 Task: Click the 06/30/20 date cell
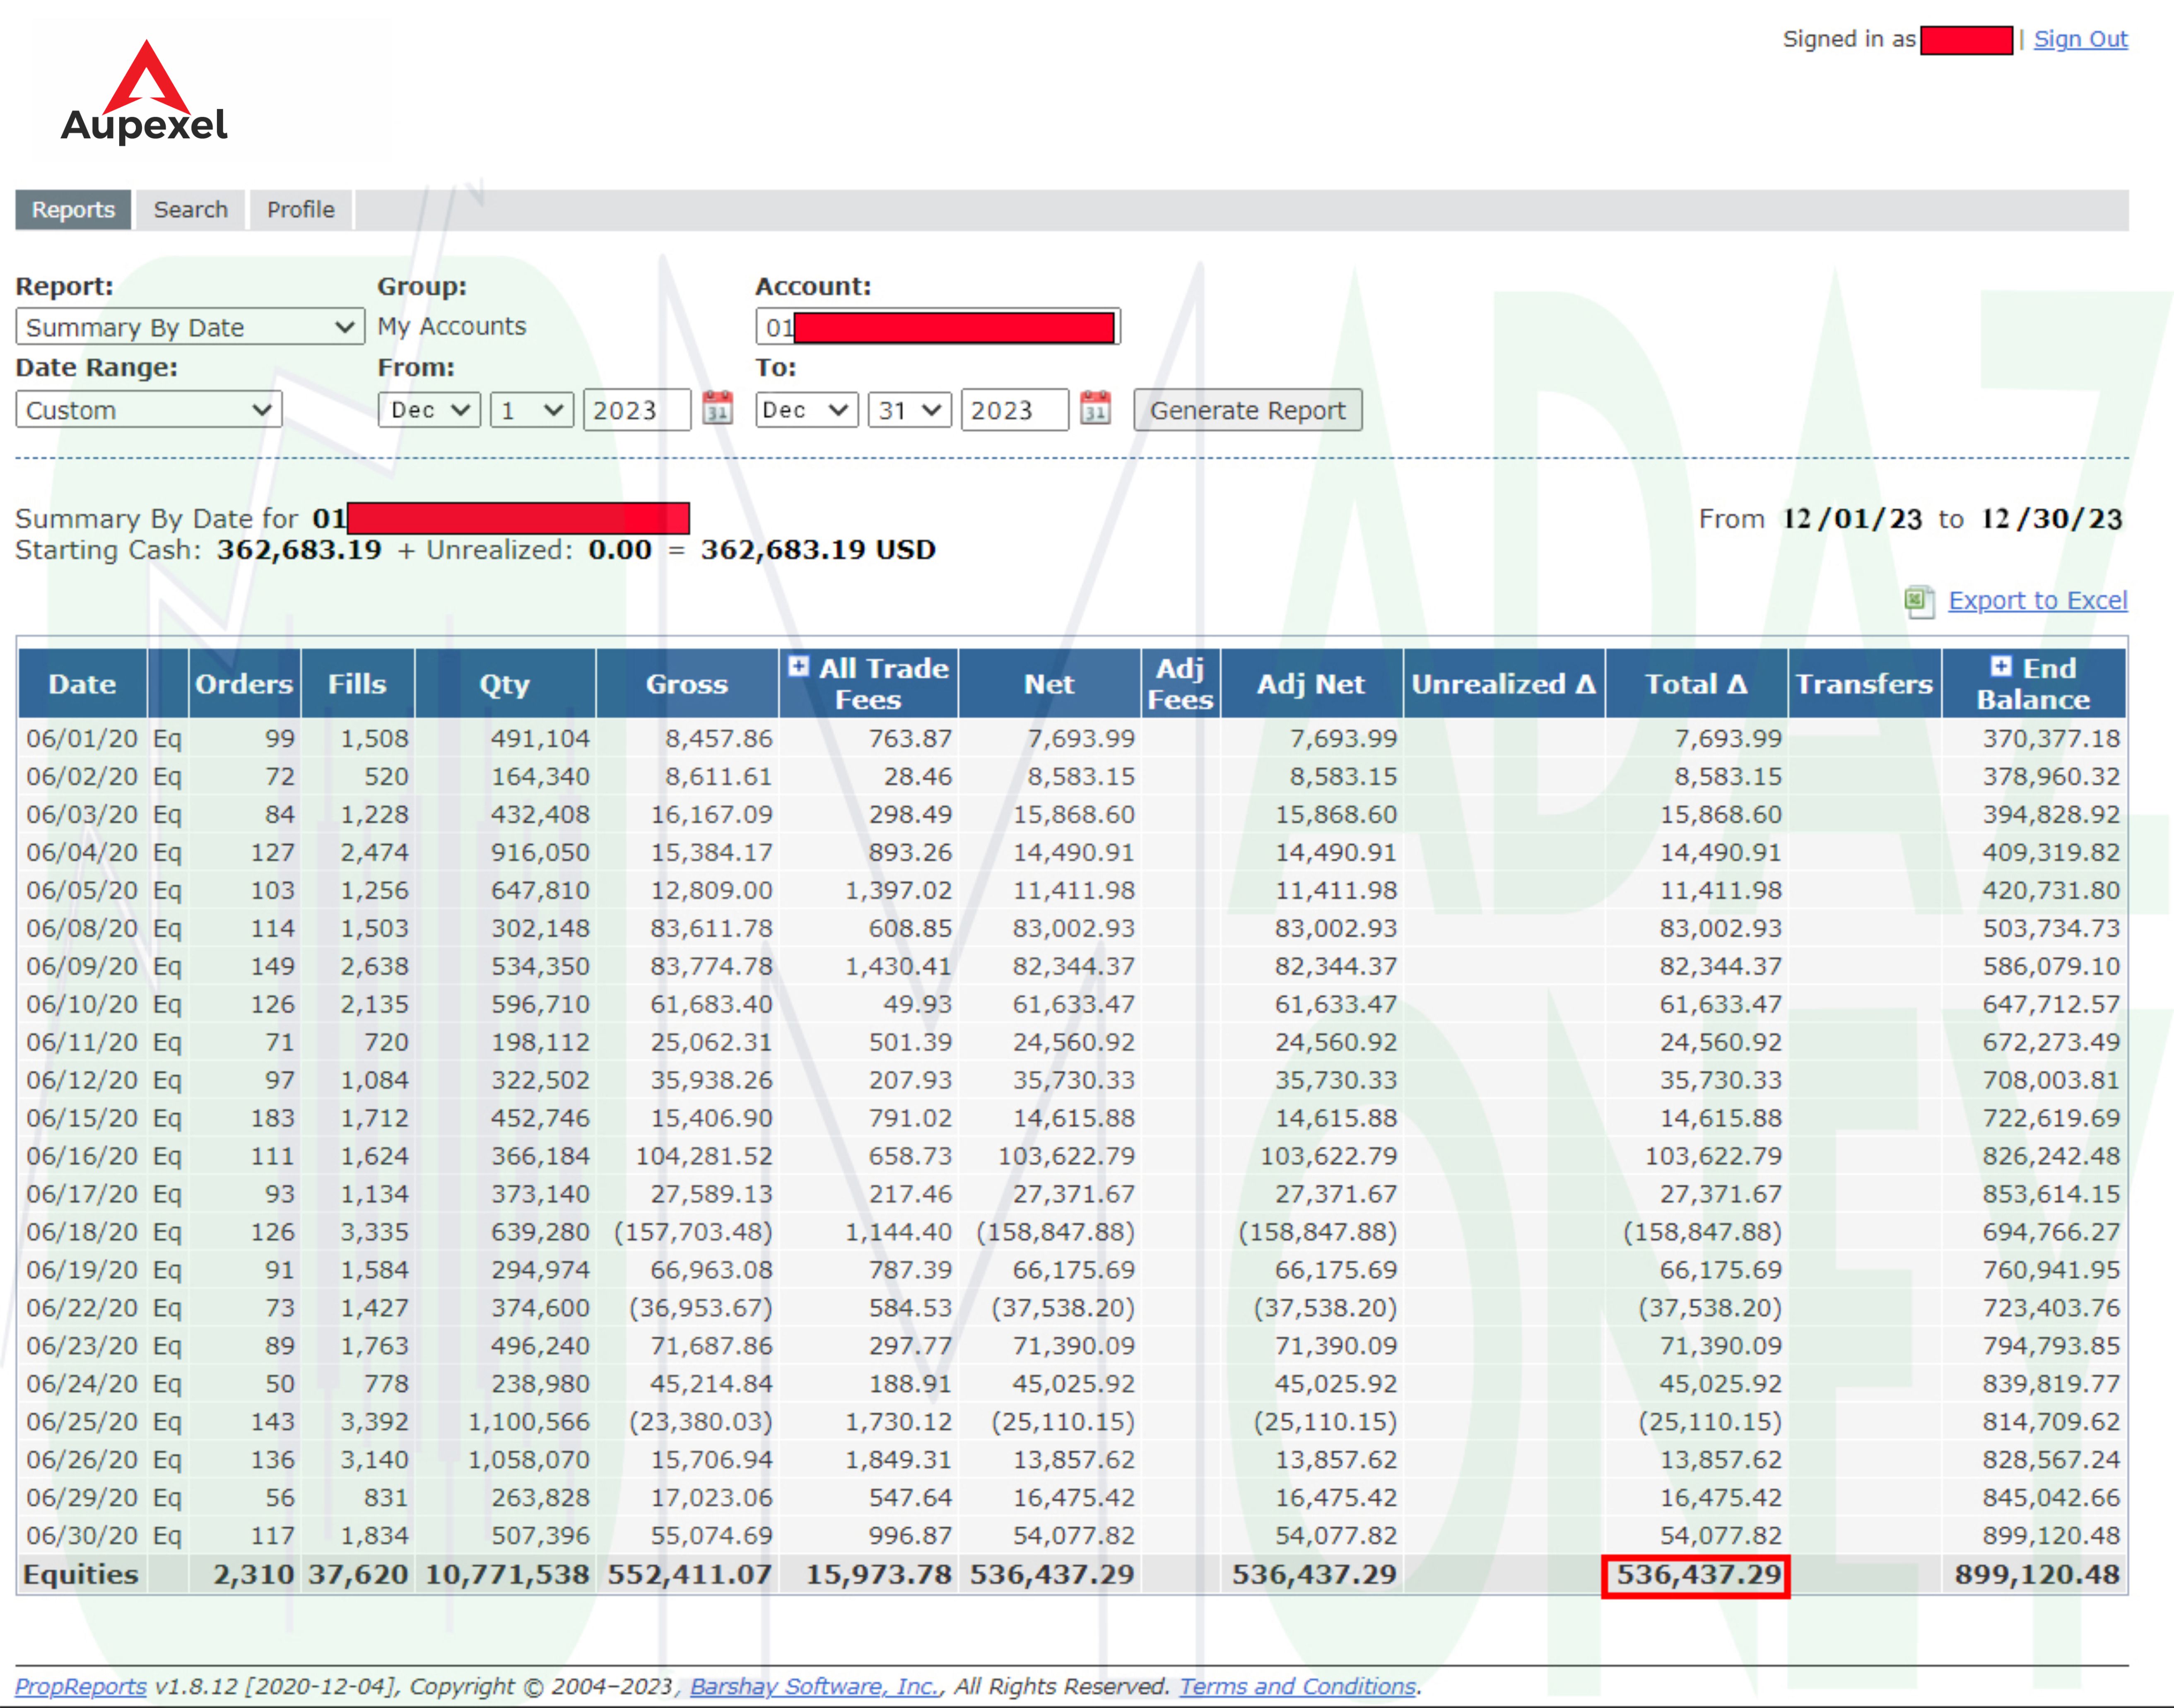[82, 1536]
